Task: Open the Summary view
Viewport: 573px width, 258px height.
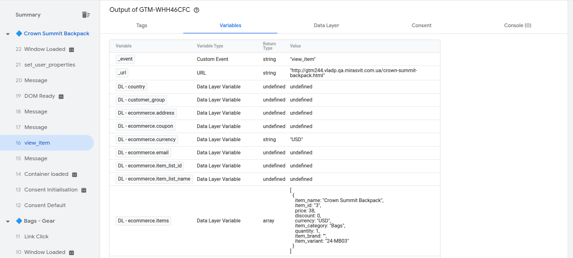Action: point(28,15)
